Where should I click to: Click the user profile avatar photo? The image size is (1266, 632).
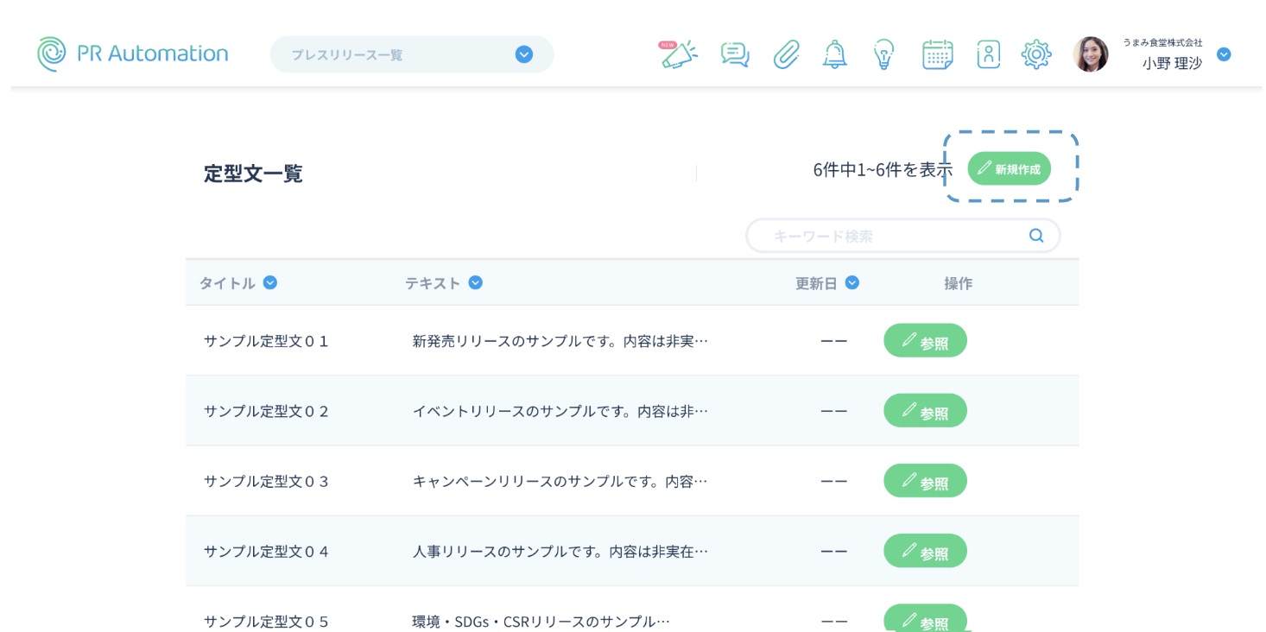[1090, 54]
